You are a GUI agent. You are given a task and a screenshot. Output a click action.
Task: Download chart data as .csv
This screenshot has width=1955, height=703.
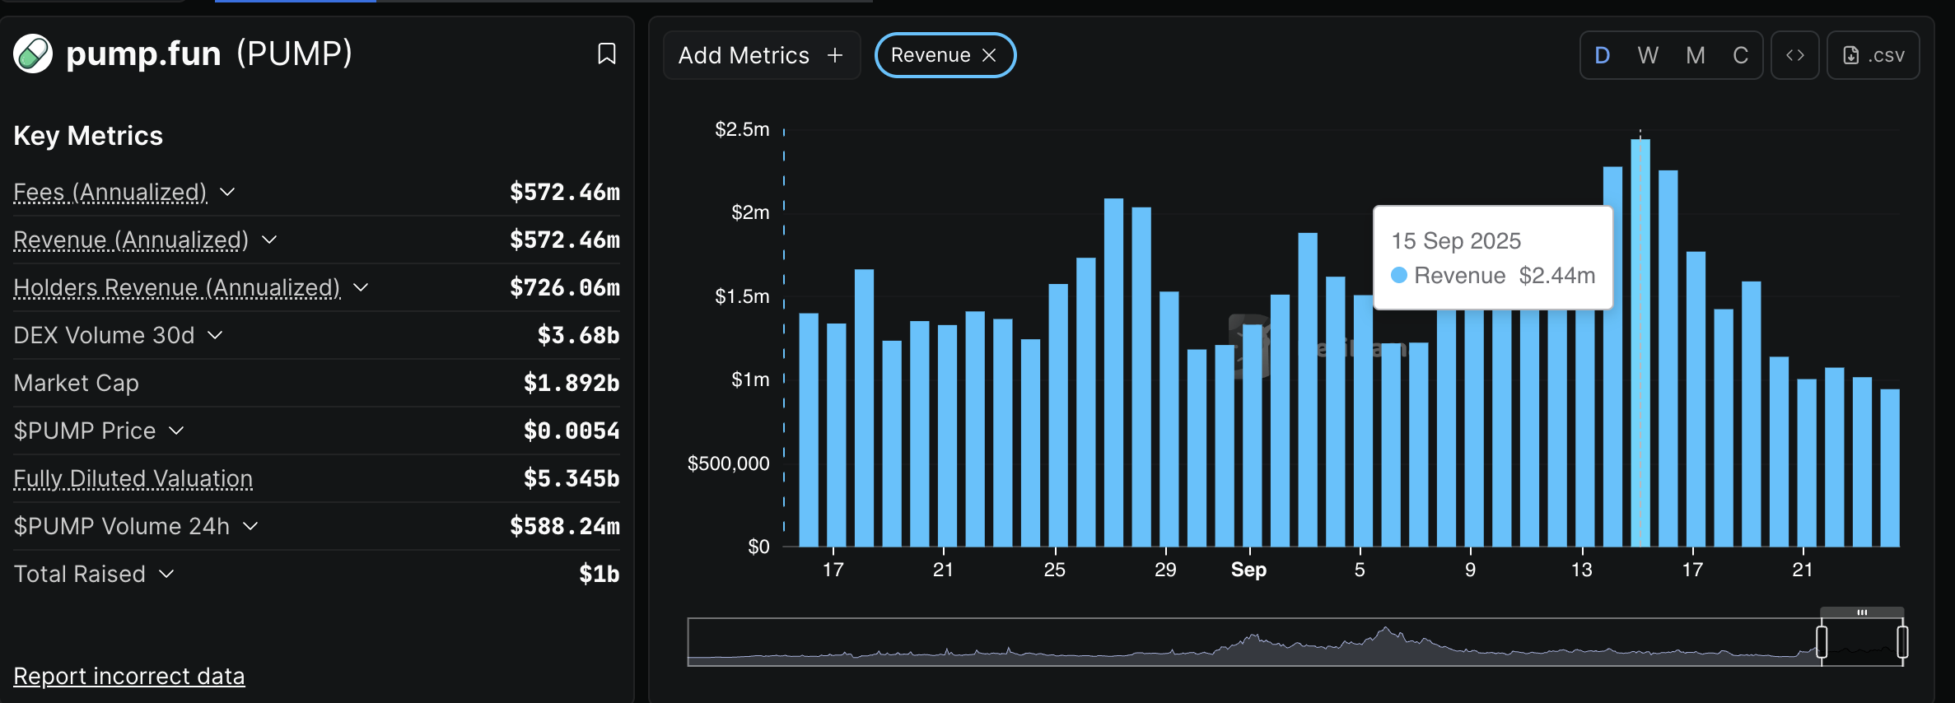coord(1873,55)
